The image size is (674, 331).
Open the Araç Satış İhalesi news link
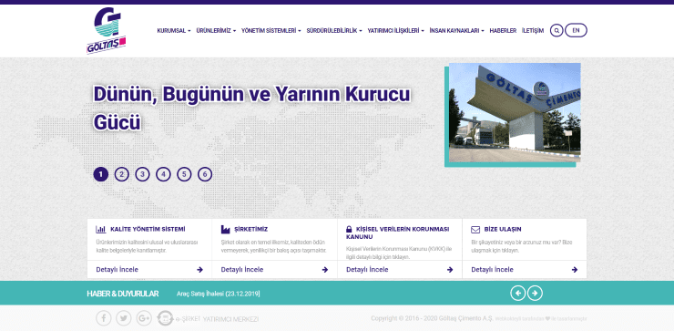[219, 294]
